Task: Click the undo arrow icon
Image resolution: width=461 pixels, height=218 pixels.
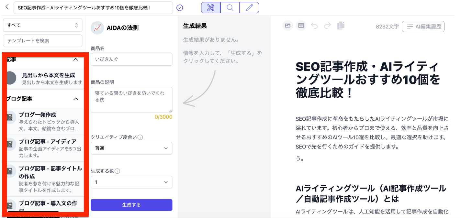Action: (314, 26)
